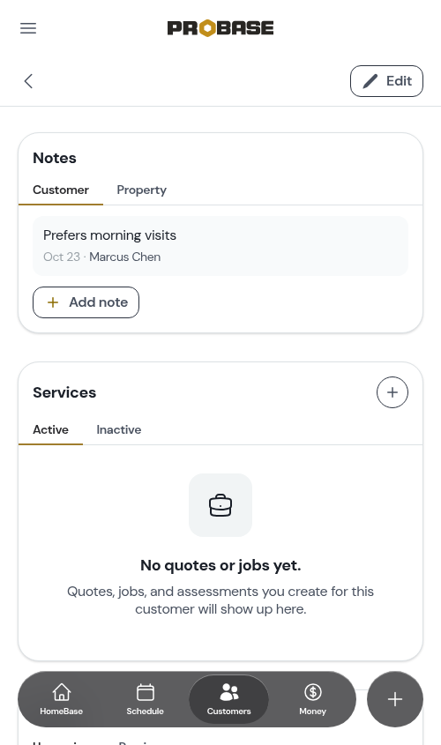The image size is (441, 745).
Task: Switch to the Customer notes tab
Action: click(61, 190)
